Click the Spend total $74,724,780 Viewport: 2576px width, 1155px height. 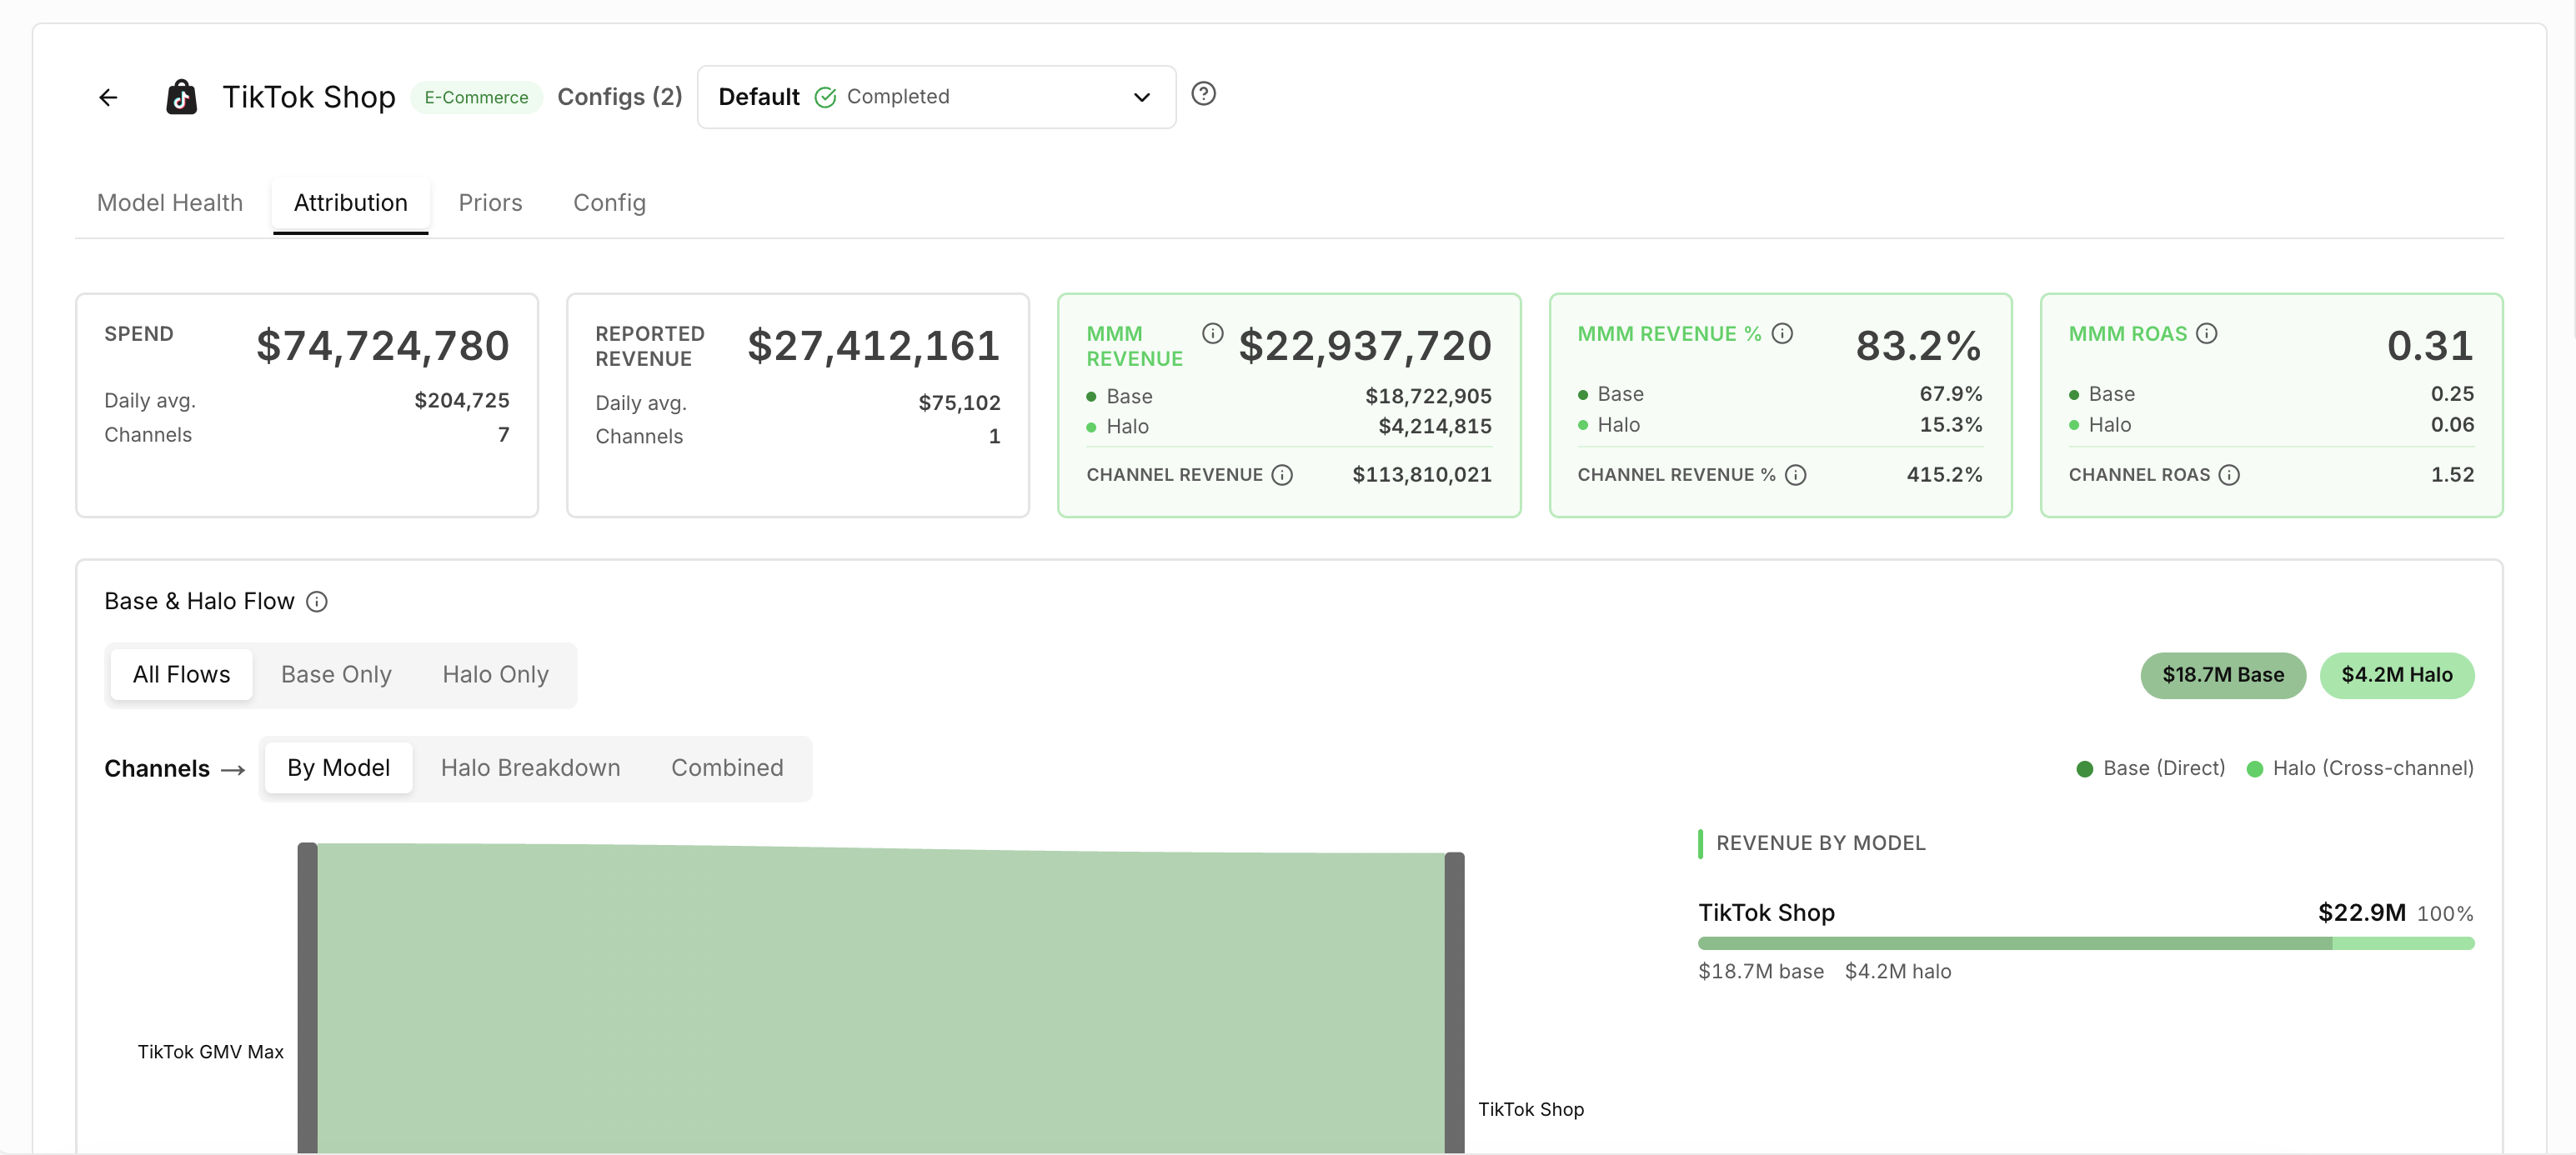coord(383,346)
